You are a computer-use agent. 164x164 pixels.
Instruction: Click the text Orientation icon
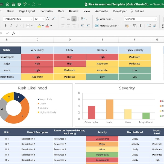coord(83,19)
